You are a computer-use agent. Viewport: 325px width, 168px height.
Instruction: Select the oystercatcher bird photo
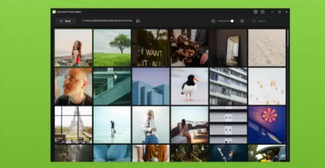pos(189,86)
